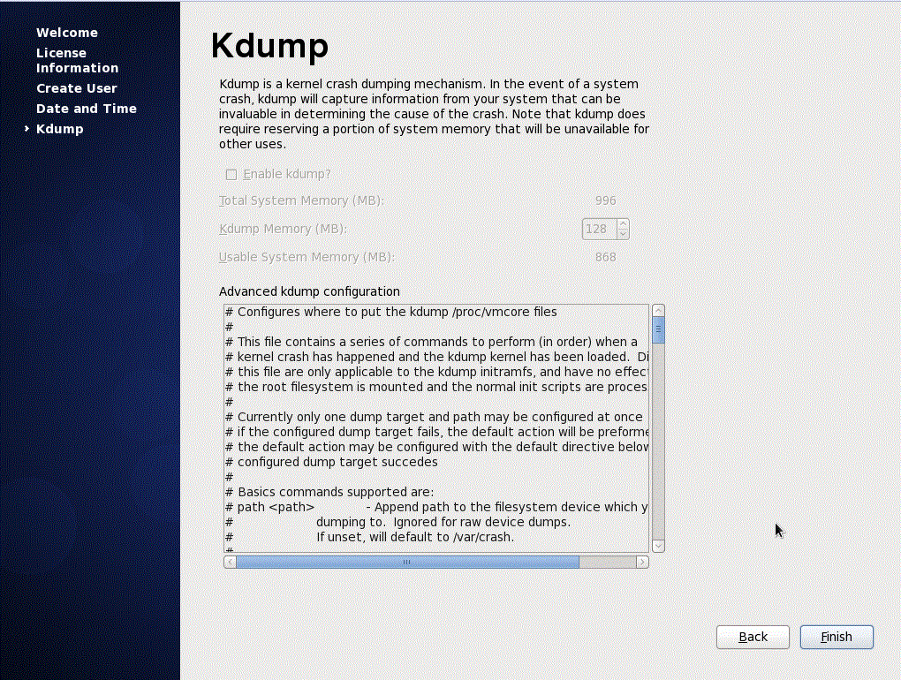
Task: Select Welcome in the sidebar
Action: coord(67,33)
